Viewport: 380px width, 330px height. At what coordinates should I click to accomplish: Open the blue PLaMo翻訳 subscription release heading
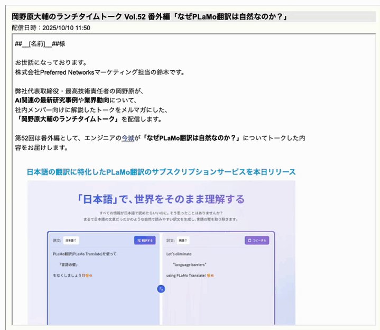[x=161, y=172]
